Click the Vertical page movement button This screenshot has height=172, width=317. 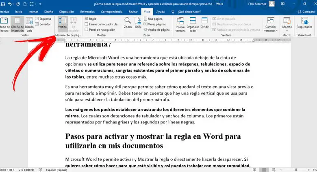(63, 24)
